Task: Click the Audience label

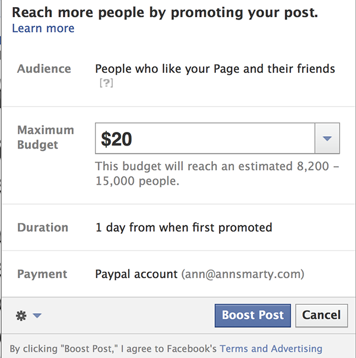Action: point(44,69)
